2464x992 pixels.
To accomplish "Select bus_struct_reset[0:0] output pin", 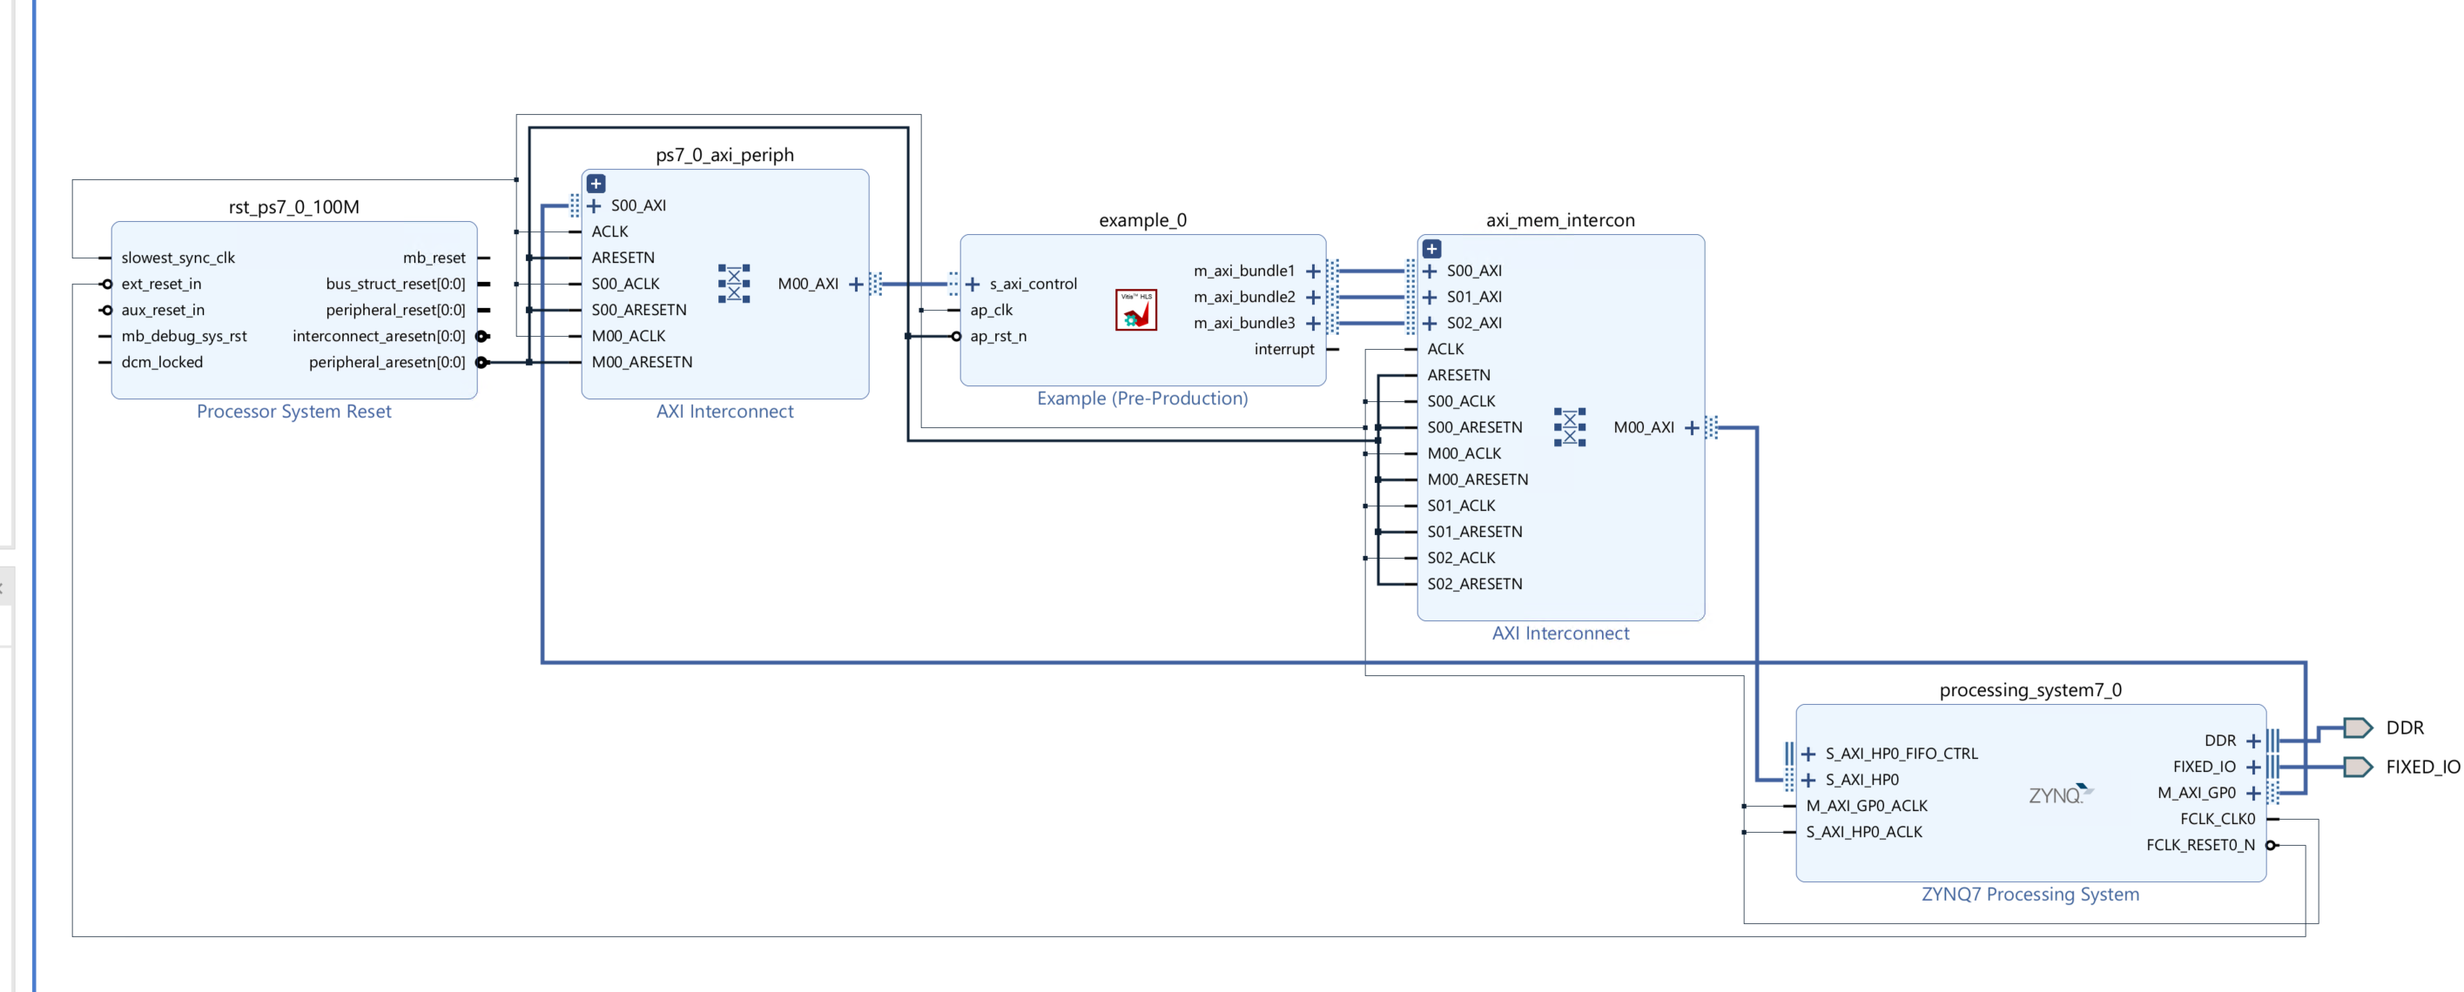I will tap(395, 284).
